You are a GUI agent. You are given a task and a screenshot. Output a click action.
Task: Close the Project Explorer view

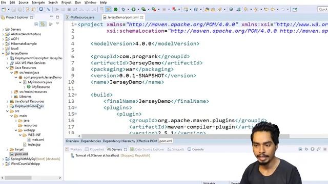click(x=32, y=17)
